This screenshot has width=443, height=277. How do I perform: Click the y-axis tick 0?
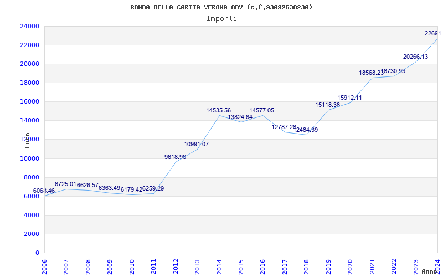37,253
